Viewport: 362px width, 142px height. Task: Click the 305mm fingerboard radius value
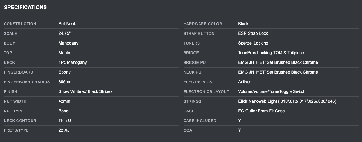pos(65,82)
